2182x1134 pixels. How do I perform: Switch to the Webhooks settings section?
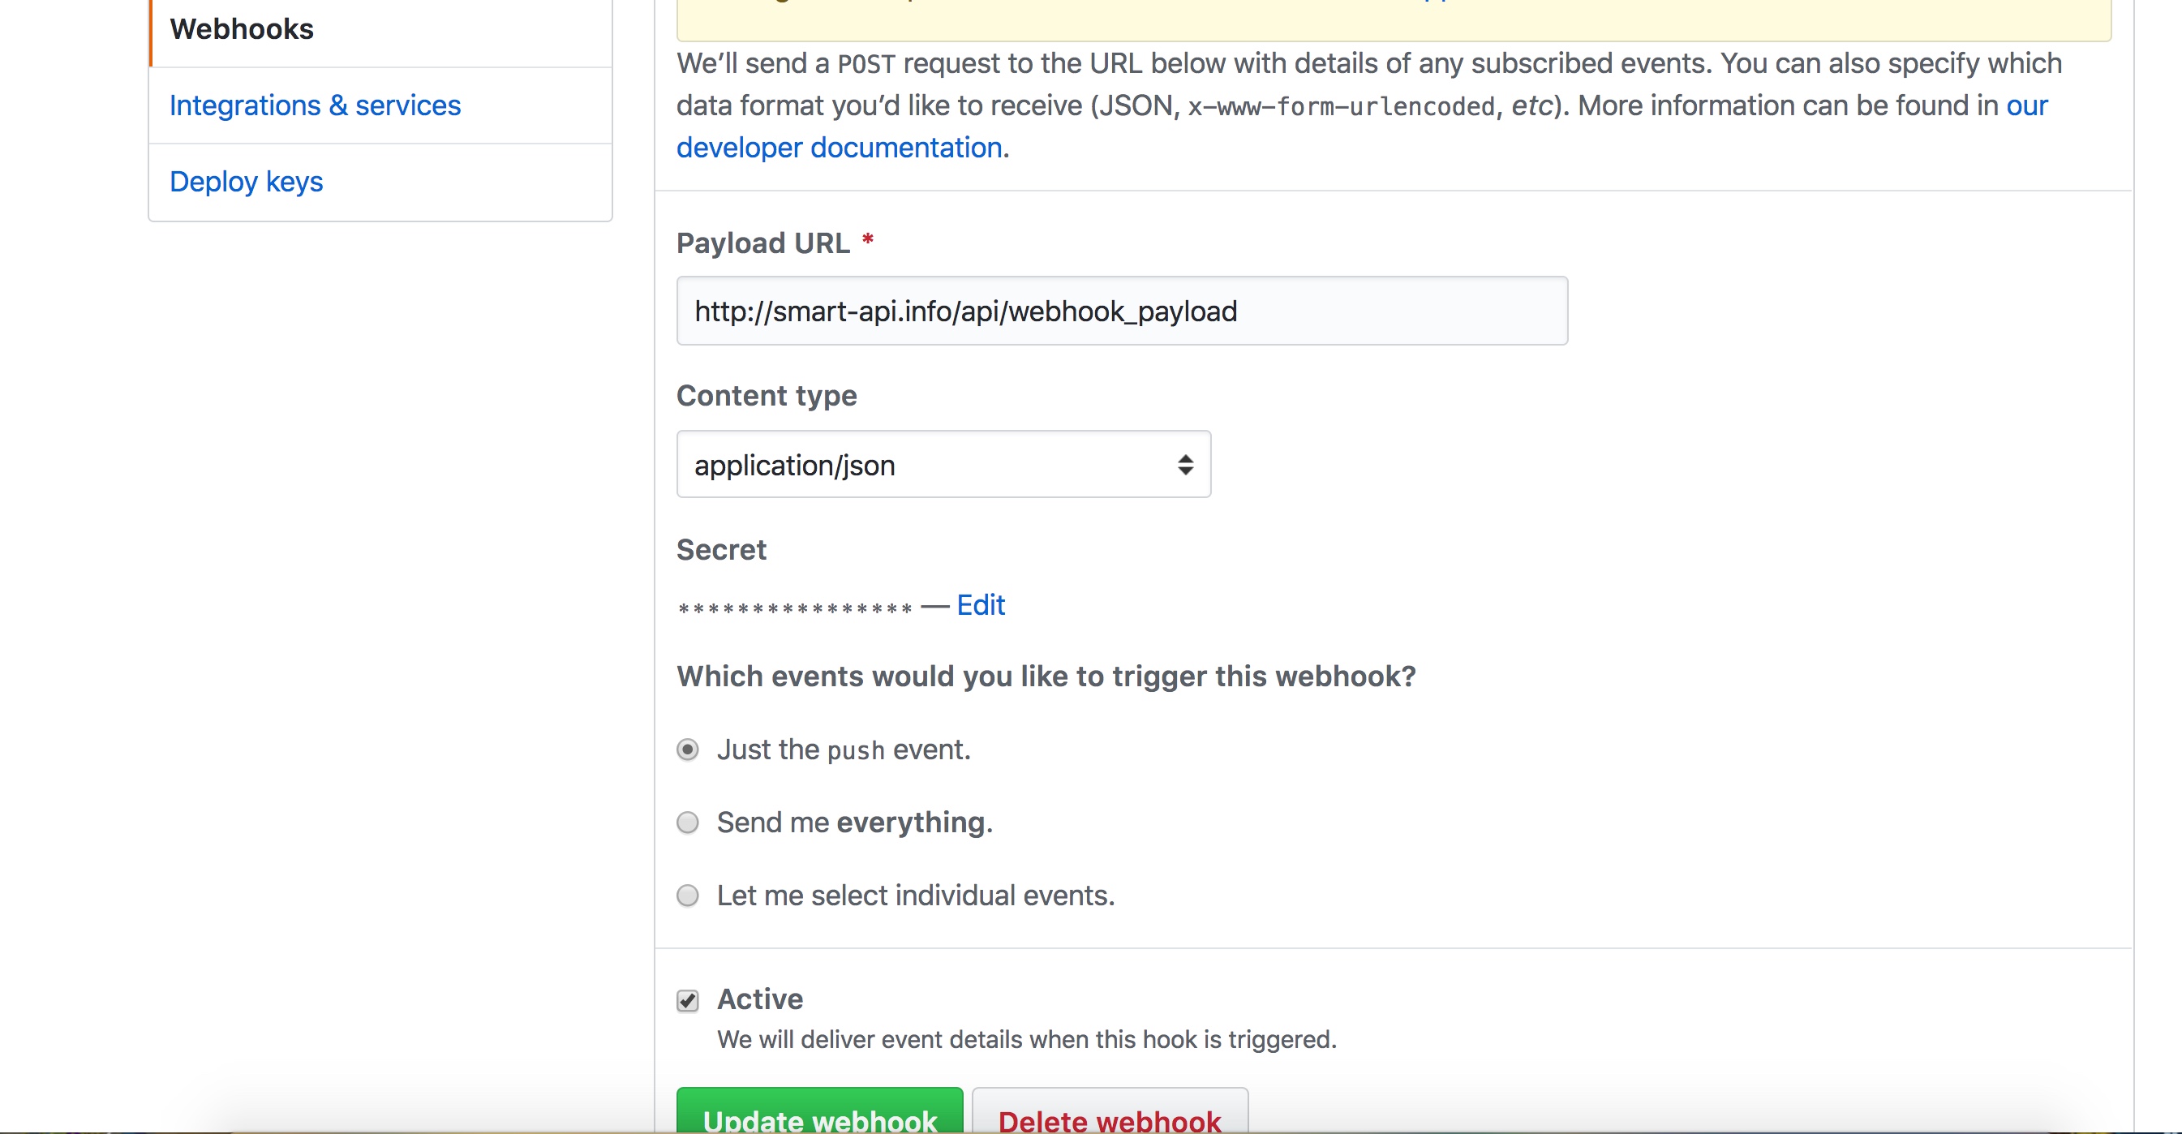(x=242, y=28)
